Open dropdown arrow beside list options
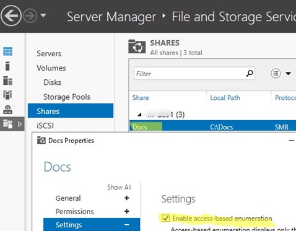The image size is (296, 231). point(289,74)
